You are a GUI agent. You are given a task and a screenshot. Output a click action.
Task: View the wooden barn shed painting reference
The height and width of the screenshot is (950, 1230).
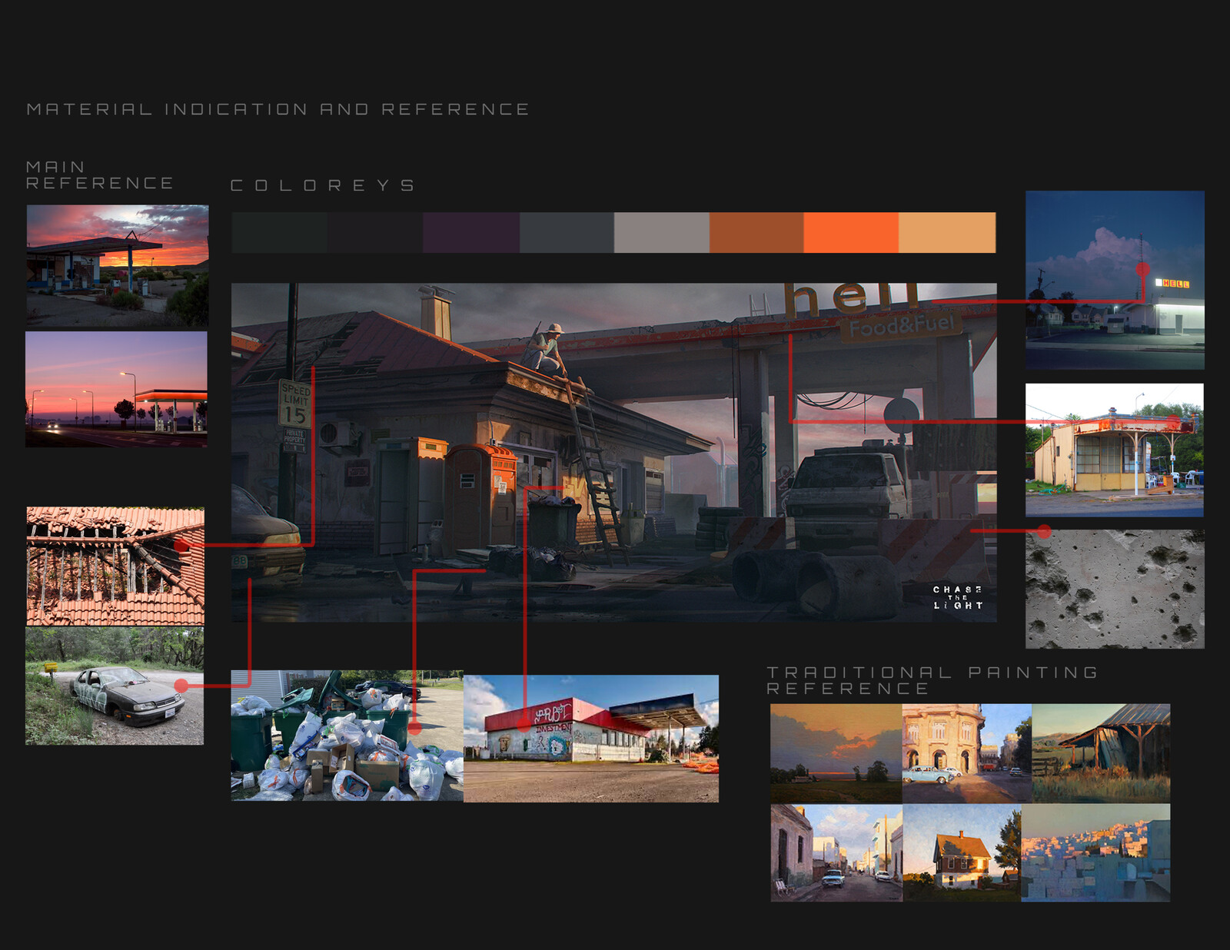1101,753
